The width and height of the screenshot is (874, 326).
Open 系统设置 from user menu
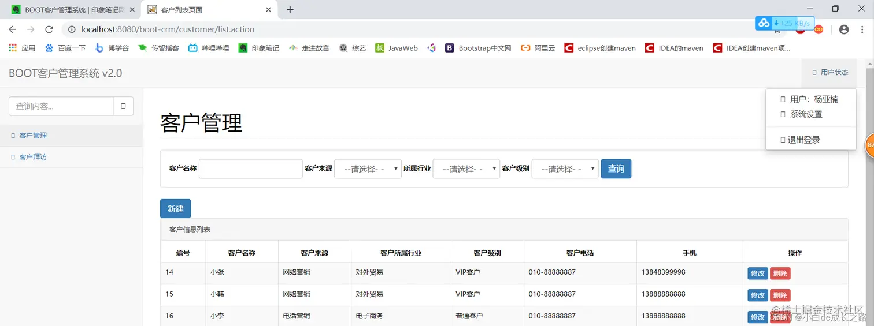(x=810, y=114)
